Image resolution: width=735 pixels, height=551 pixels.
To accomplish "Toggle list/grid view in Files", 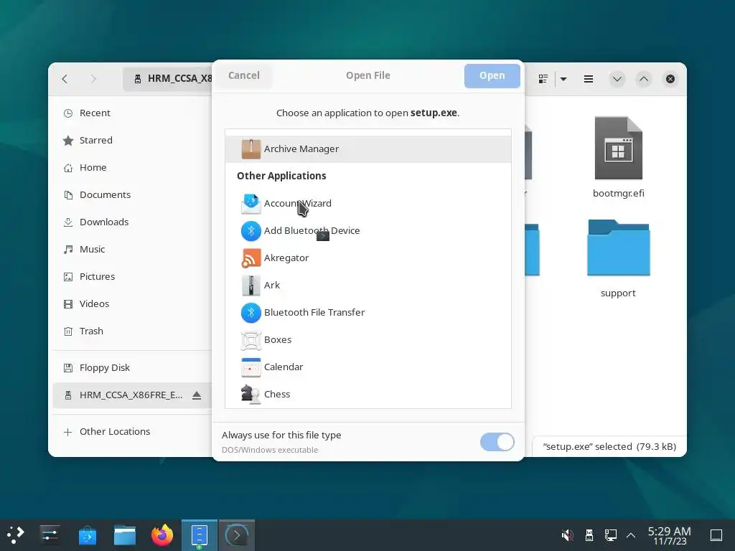I will click(543, 79).
